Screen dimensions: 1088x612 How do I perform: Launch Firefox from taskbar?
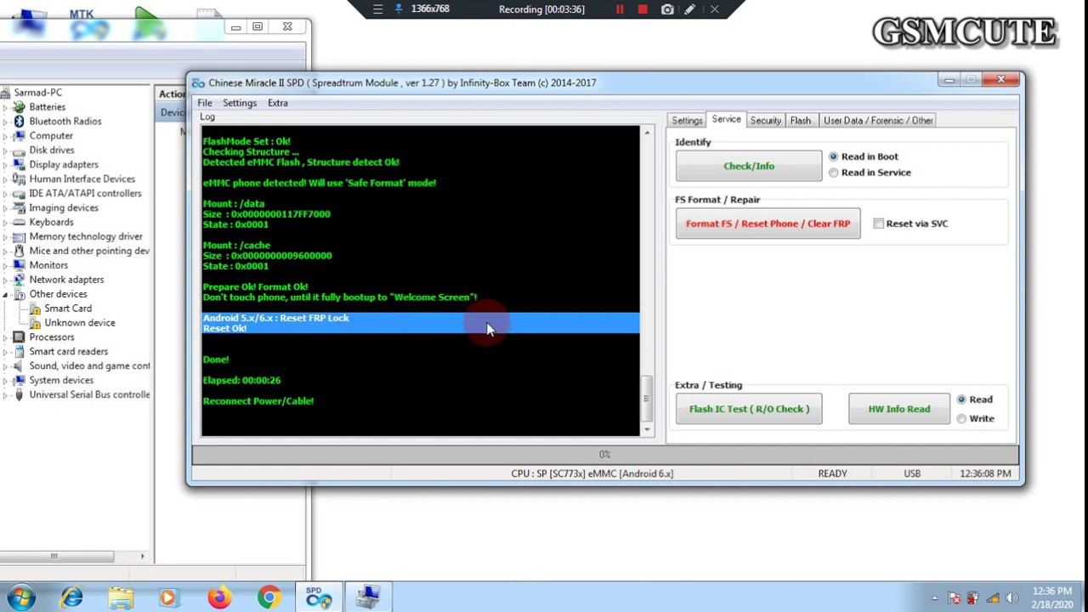click(219, 598)
